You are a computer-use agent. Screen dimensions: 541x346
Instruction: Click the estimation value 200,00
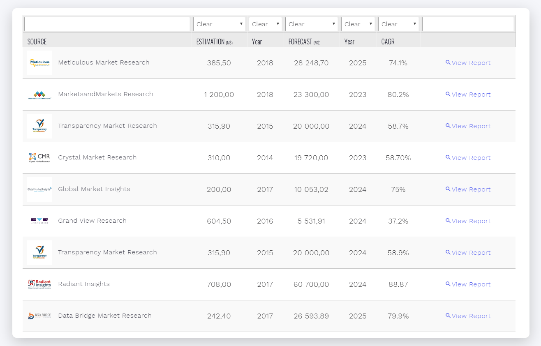pyautogui.click(x=219, y=189)
